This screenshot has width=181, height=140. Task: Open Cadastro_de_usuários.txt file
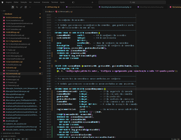pyautogui.click(x=16, y=124)
